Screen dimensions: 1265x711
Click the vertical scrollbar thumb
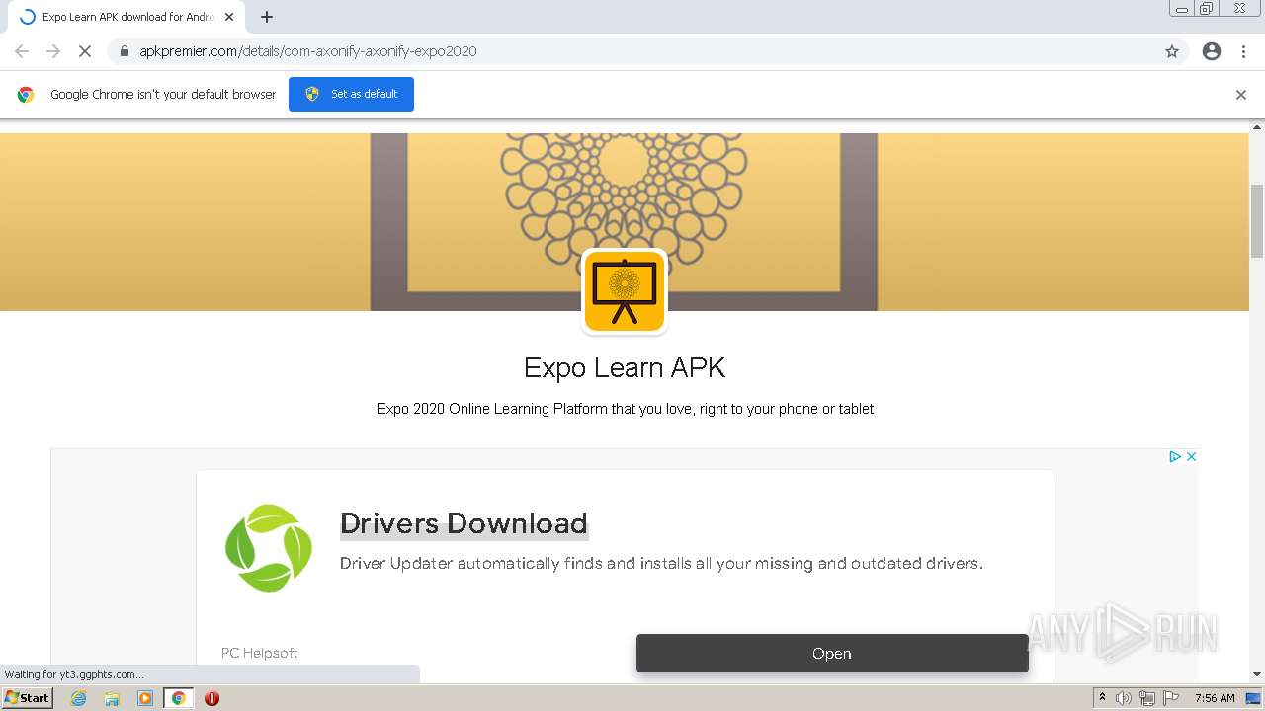[1257, 221]
